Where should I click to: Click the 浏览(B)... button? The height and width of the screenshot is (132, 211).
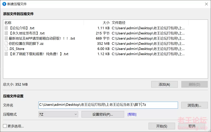[194, 105]
